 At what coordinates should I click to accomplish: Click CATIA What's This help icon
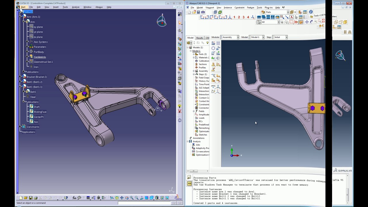(66, 198)
